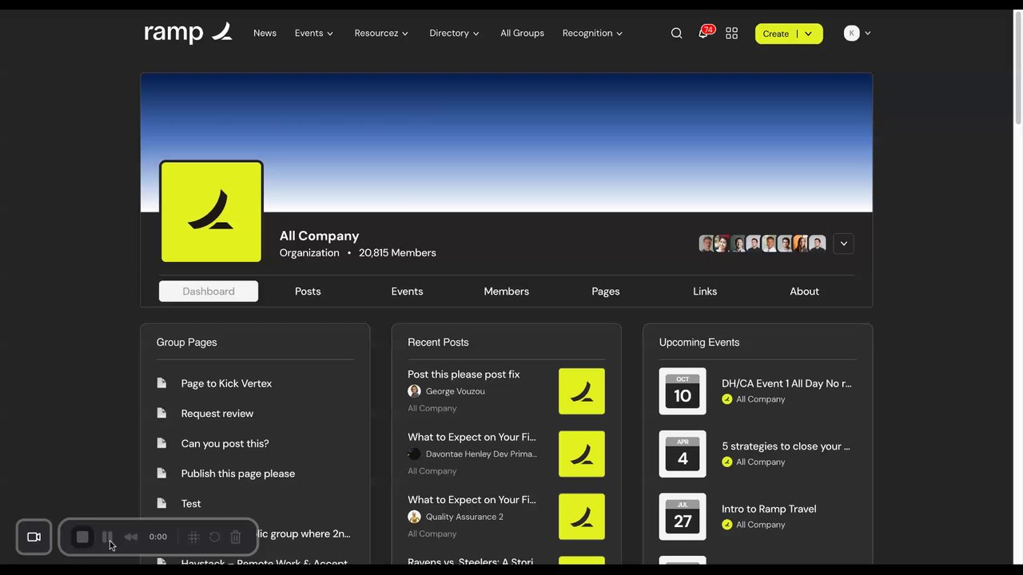Image resolution: width=1023 pixels, height=575 pixels.
Task: Open the 'Test' group page
Action: (190, 504)
